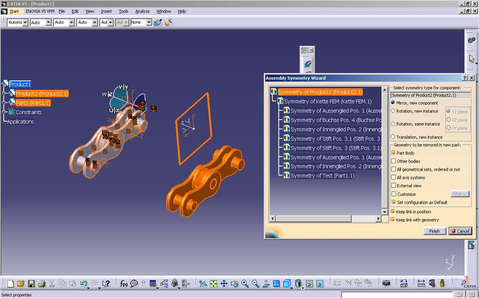Click the Swap visible space icon
This screenshot has width=479, height=298.
pyautogui.click(x=320, y=284)
